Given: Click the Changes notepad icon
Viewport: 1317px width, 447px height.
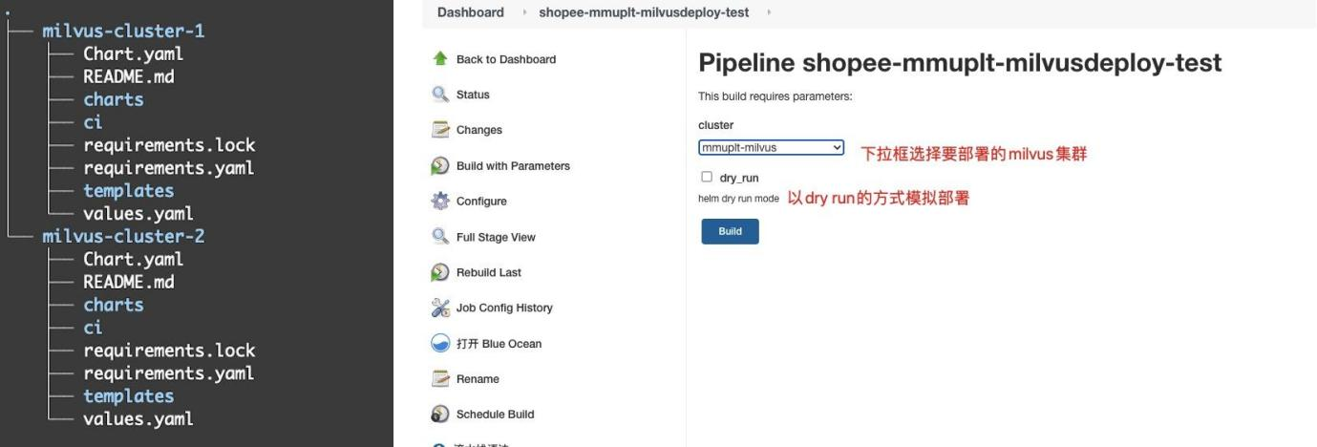Looking at the screenshot, I should [440, 130].
